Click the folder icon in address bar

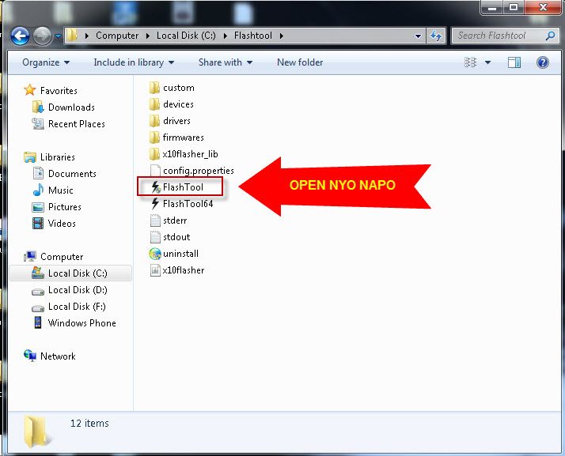coord(73,36)
